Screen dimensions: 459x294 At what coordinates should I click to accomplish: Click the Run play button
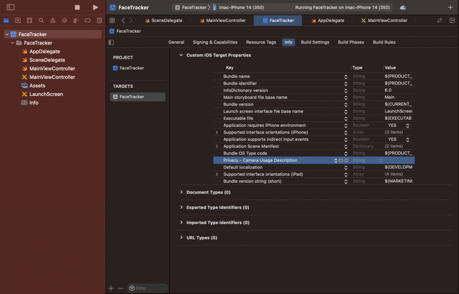click(95, 7)
